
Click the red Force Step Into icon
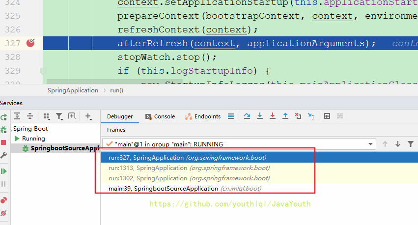click(x=273, y=116)
